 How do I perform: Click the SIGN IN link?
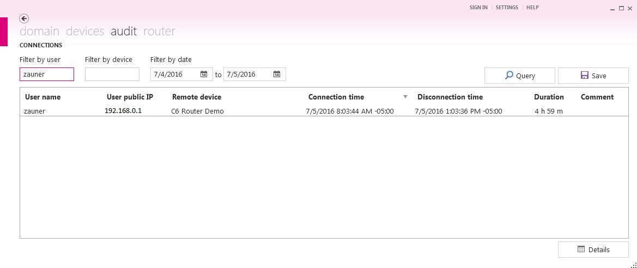pyautogui.click(x=478, y=7)
